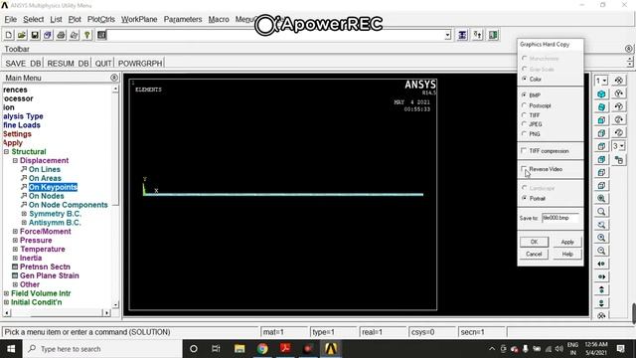Open the rotation rate dropdown showing 3
This screenshot has height=358, width=636.
(622, 146)
